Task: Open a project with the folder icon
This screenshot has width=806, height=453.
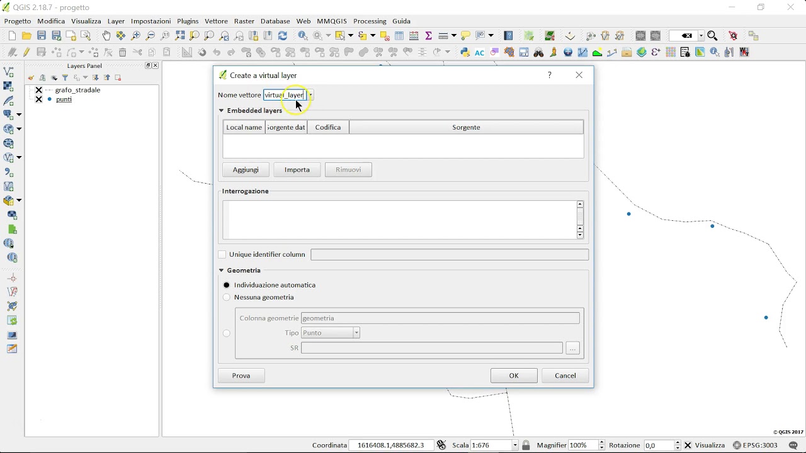Action: point(26,36)
